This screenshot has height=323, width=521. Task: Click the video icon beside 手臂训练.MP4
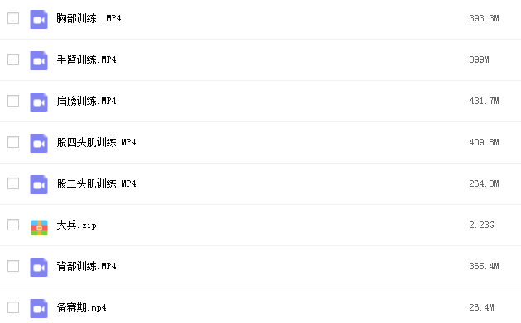pos(39,60)
